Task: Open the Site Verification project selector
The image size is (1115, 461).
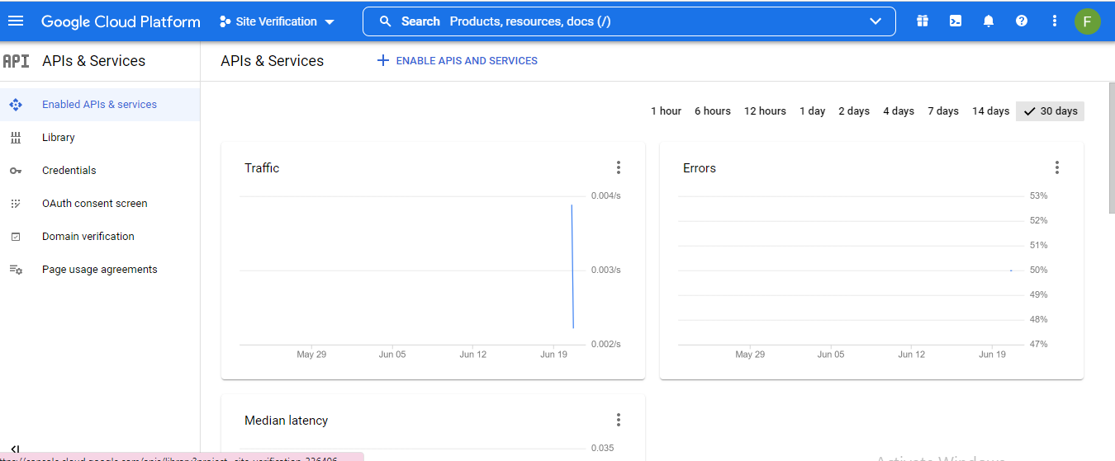Action: [278, 21]
